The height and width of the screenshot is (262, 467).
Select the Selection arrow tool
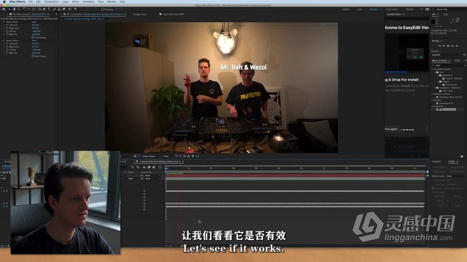point(9,9)
